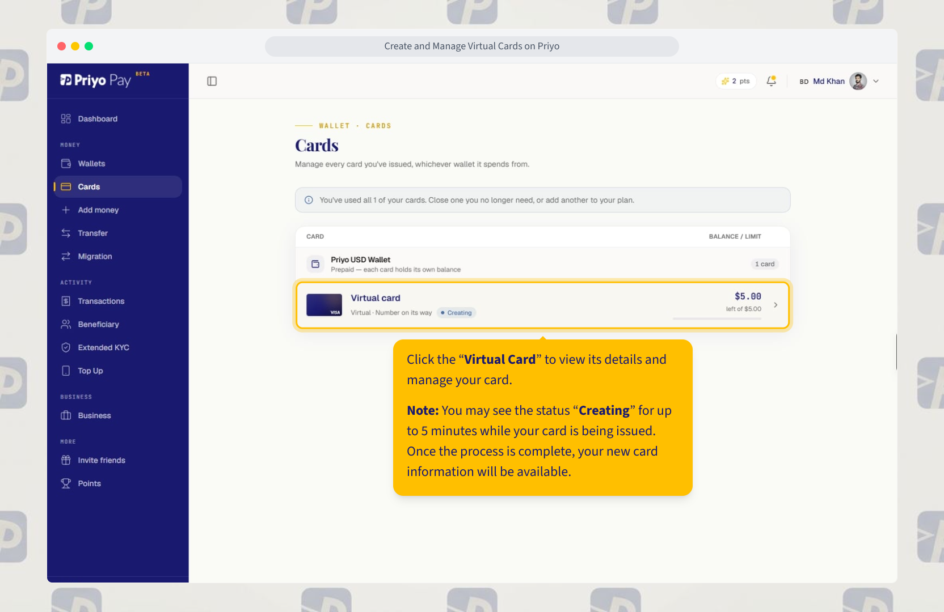
Task: Go to Wallets in the sidebar
Action: point(118,163)
